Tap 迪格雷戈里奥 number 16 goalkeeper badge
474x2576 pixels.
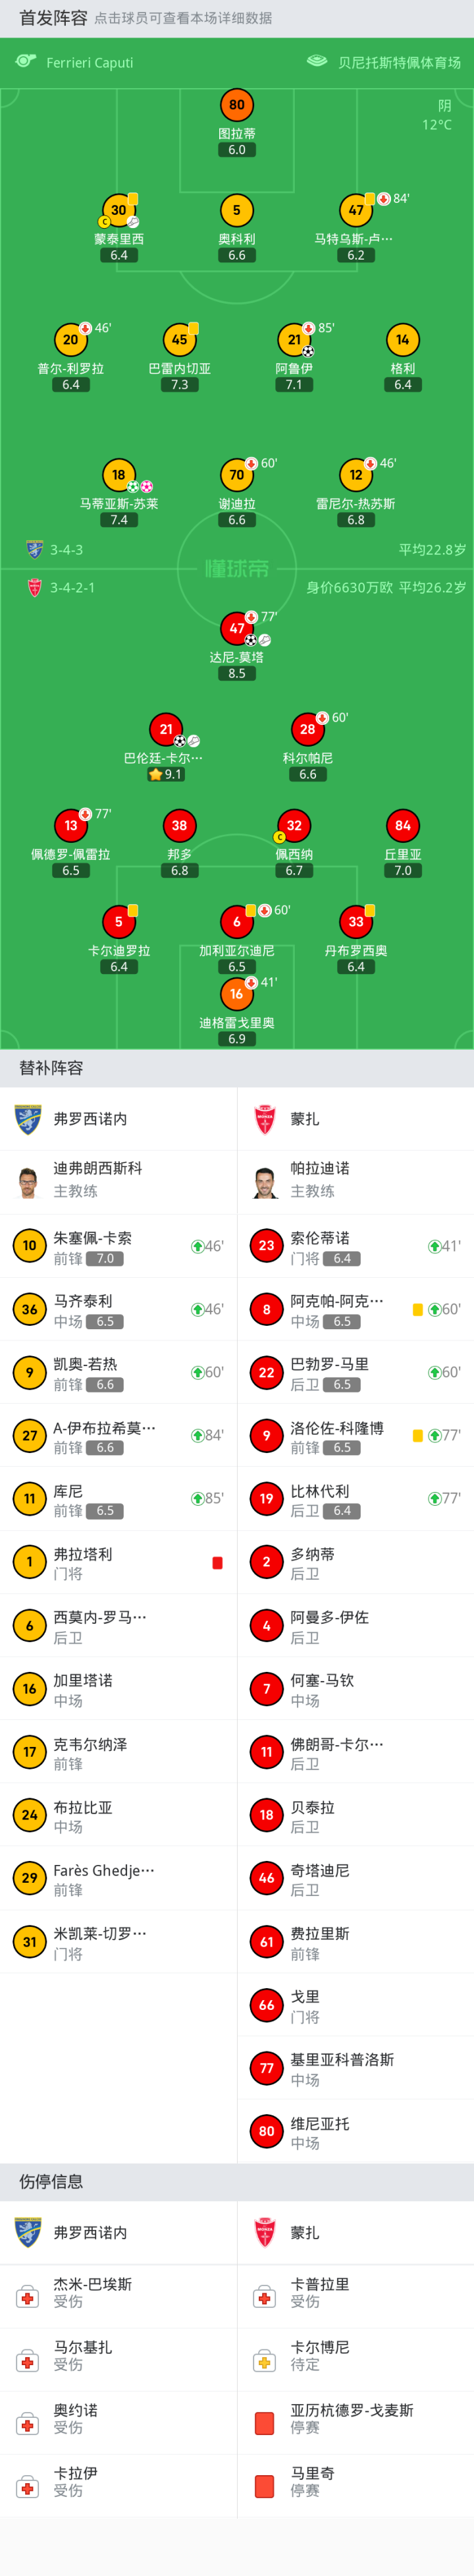pos(237,994)
